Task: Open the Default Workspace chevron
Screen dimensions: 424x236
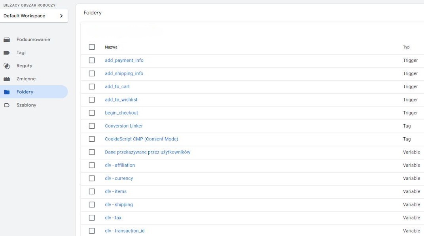Action: tap(61, 16)
